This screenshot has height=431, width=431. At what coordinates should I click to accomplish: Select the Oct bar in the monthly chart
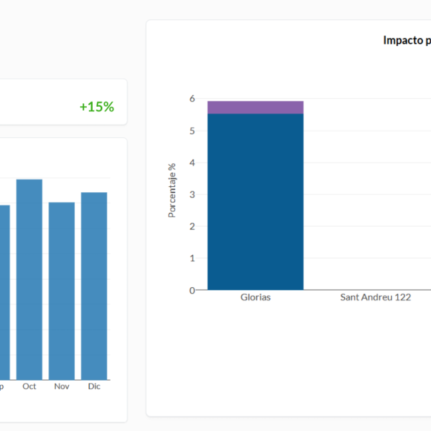click(29, 278)
